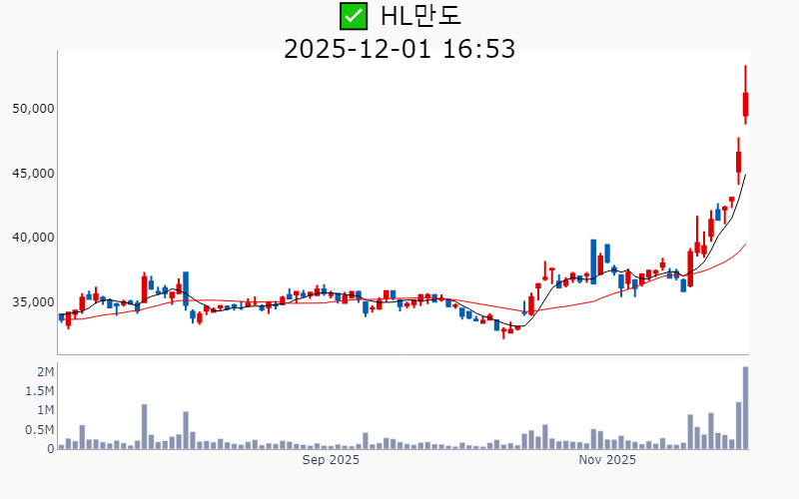Screen dimensions: 799x499
Task: Click the 2M volume axis label
Action: (x=45, y=371)
